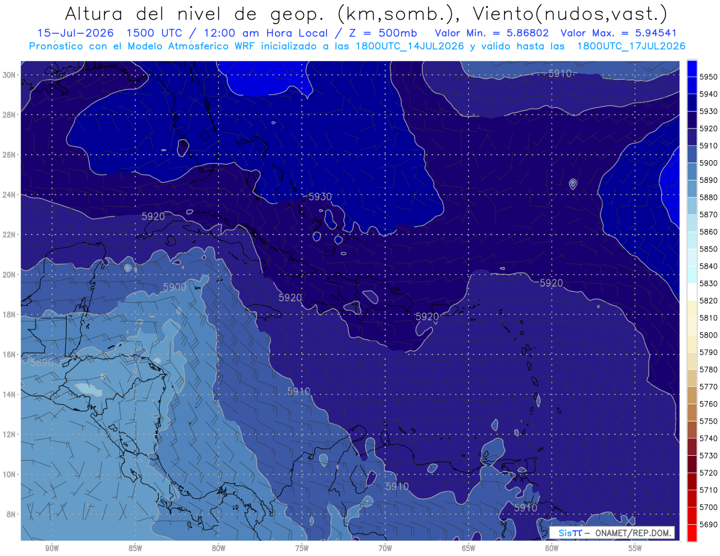Click the '75W' longitude label

(x=302, y=548)
